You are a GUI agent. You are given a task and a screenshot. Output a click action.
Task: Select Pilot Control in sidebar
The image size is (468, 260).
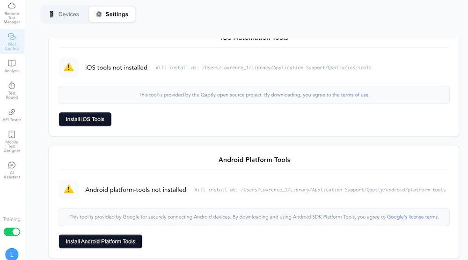12,42
